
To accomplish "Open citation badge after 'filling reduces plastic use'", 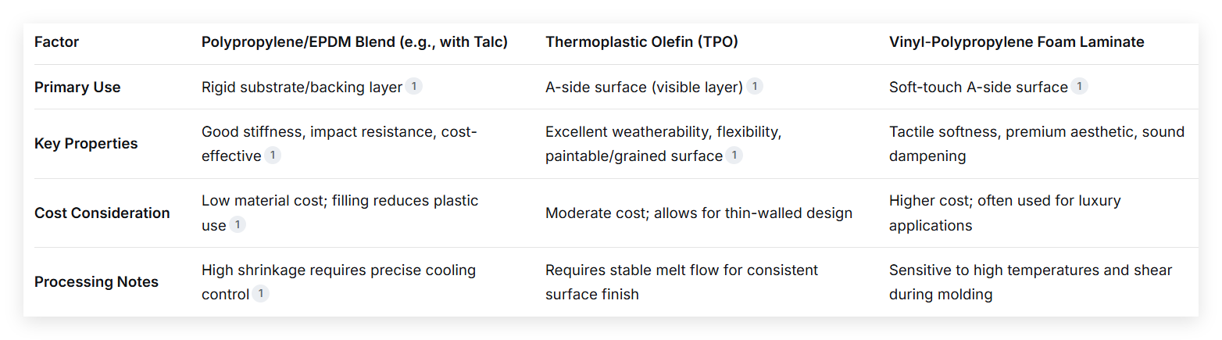I will tap(238, 225).
